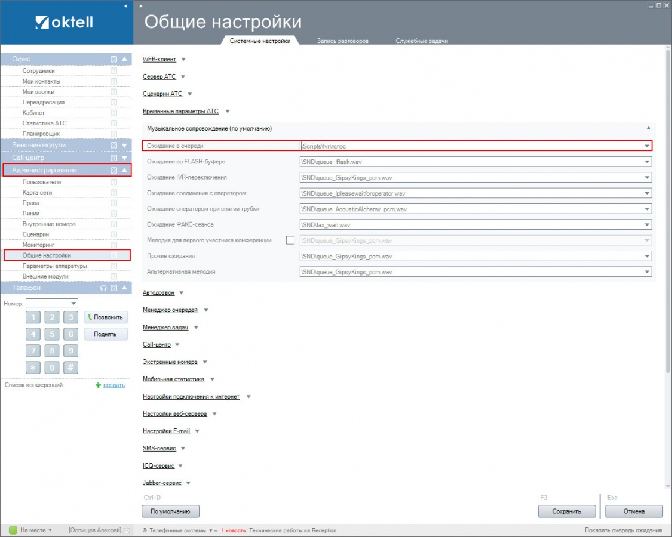Open the Ожидание в очереди dropdown

(x=646, y=146)
